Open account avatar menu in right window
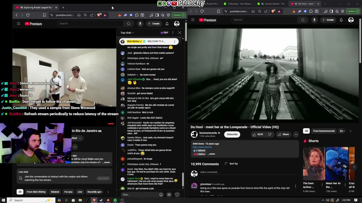362x203 pixels. (x=351, y=20)
